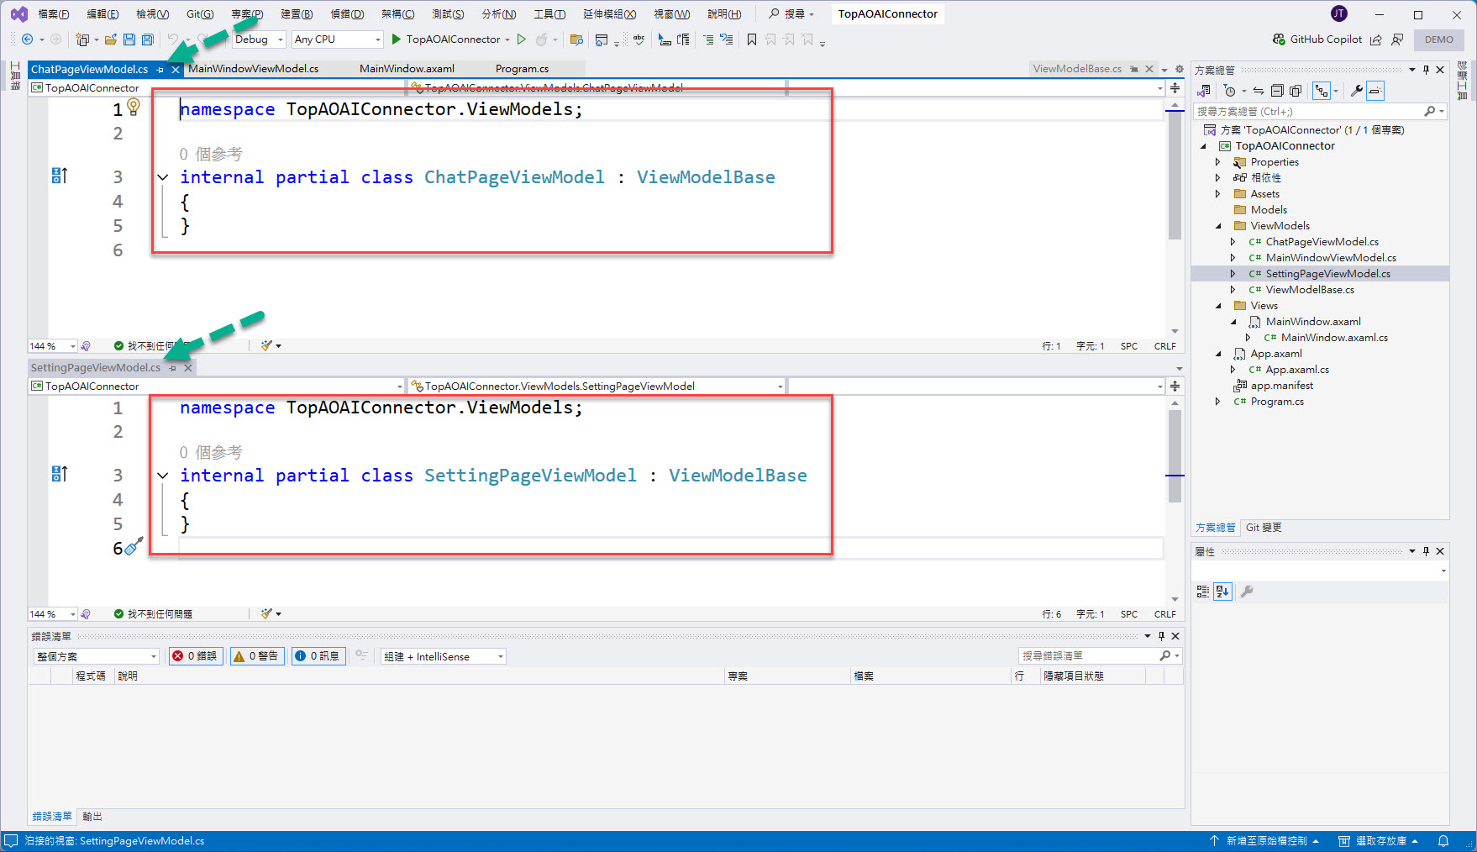Switch to Program.cs editor tab
The height and width of the screenshot is (852, 1477).
coord(522,69)
